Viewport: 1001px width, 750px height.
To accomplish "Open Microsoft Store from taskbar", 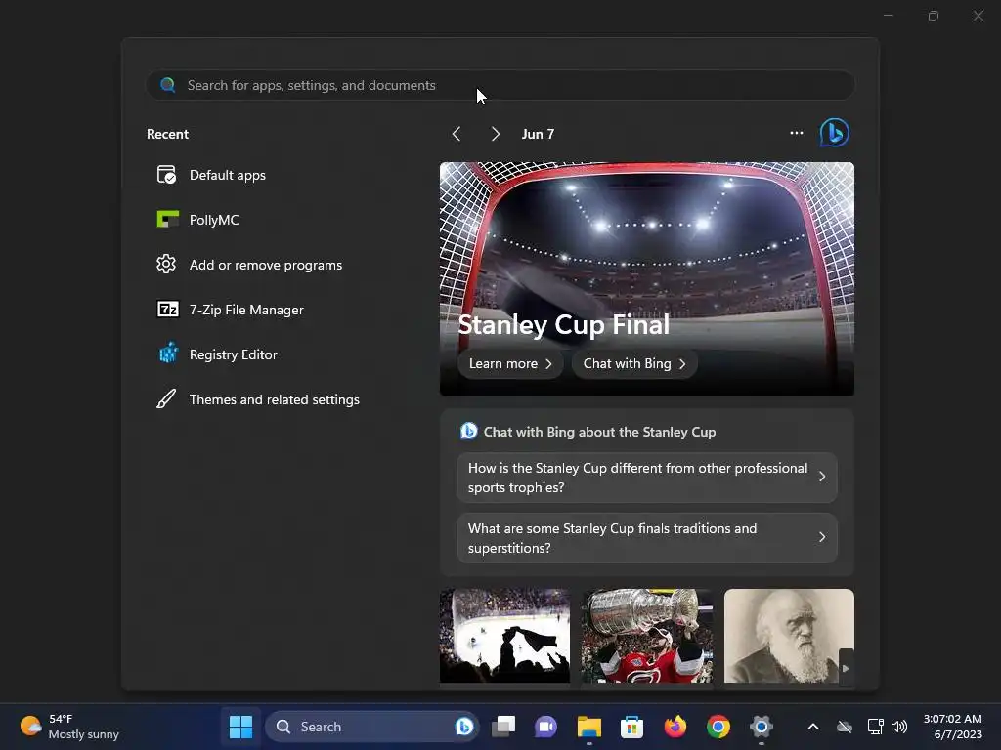I will pos(631,727).
